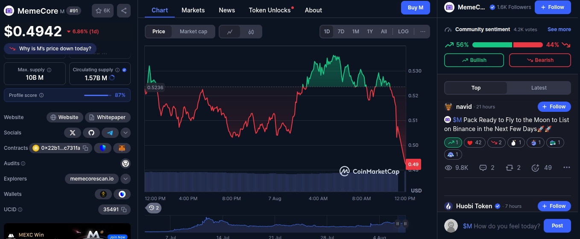
Task: Open the Telegram social link
Action: pos(110,133)
